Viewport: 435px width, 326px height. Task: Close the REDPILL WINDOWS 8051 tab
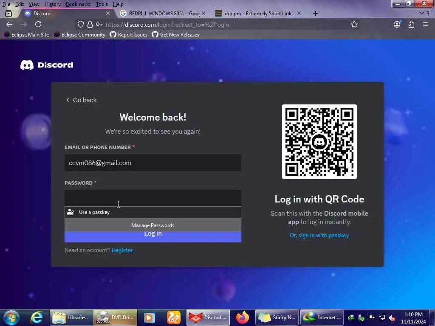[203, 13]
